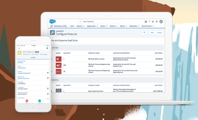Image resolution: width=198 pixels, height=120 pixels.
Task: Click quantity 10 for Finance and Reporting License
Action: (64, 71)
